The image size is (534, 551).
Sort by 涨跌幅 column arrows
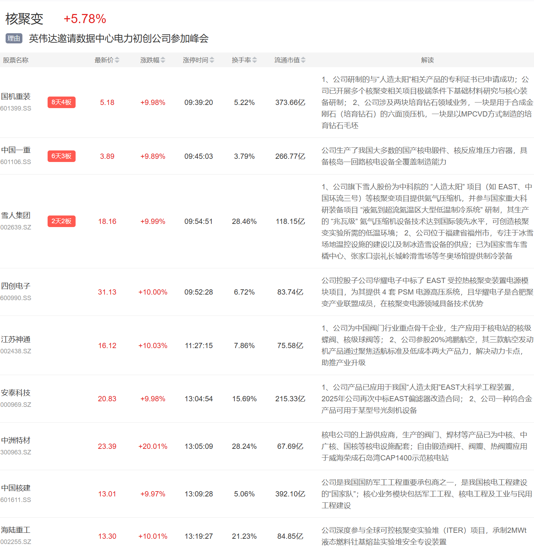[x=163, y=60]
